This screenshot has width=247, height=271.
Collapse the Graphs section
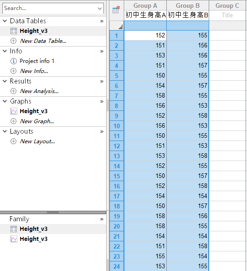[x=5, y=101]
